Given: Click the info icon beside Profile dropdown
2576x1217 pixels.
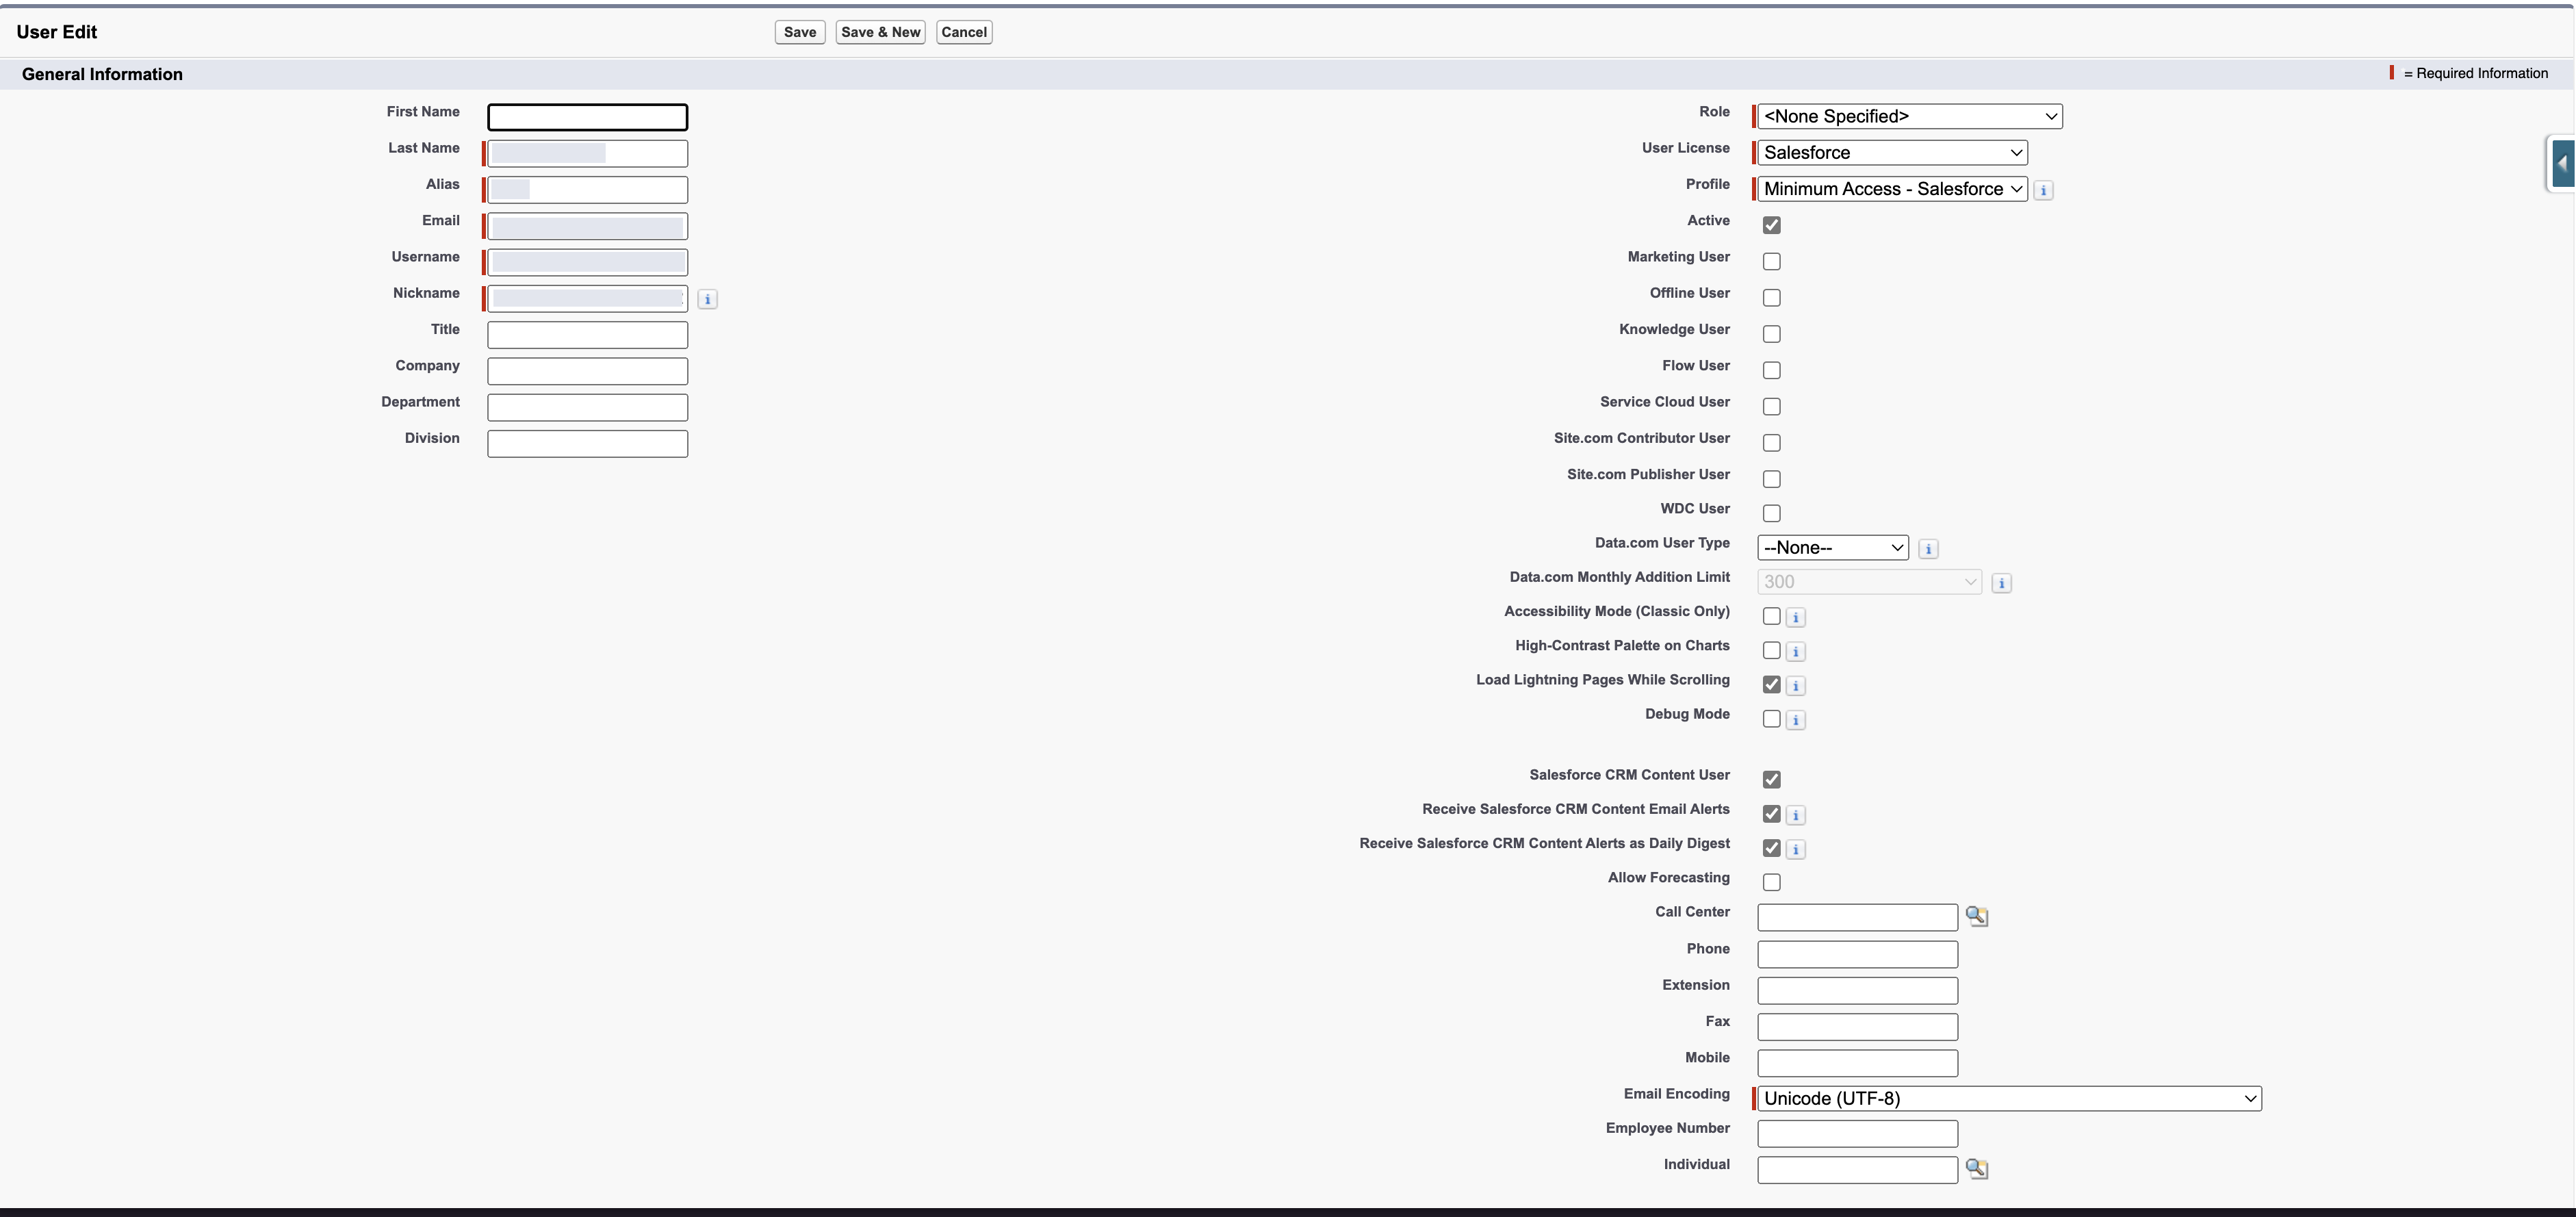Looking at the screenshot, I should (2043, 190).
